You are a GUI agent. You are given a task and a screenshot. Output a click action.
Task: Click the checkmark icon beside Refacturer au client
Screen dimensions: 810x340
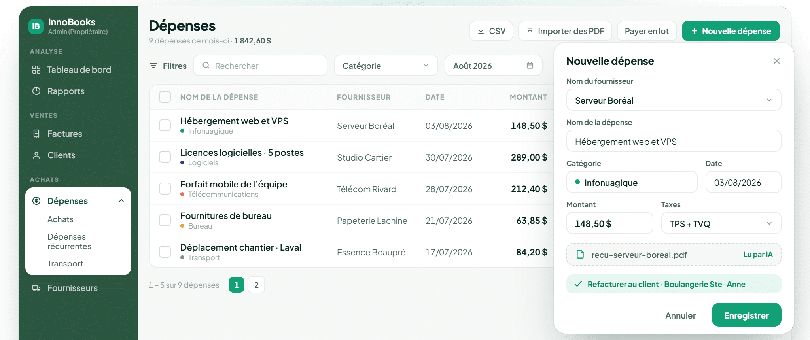578,284
